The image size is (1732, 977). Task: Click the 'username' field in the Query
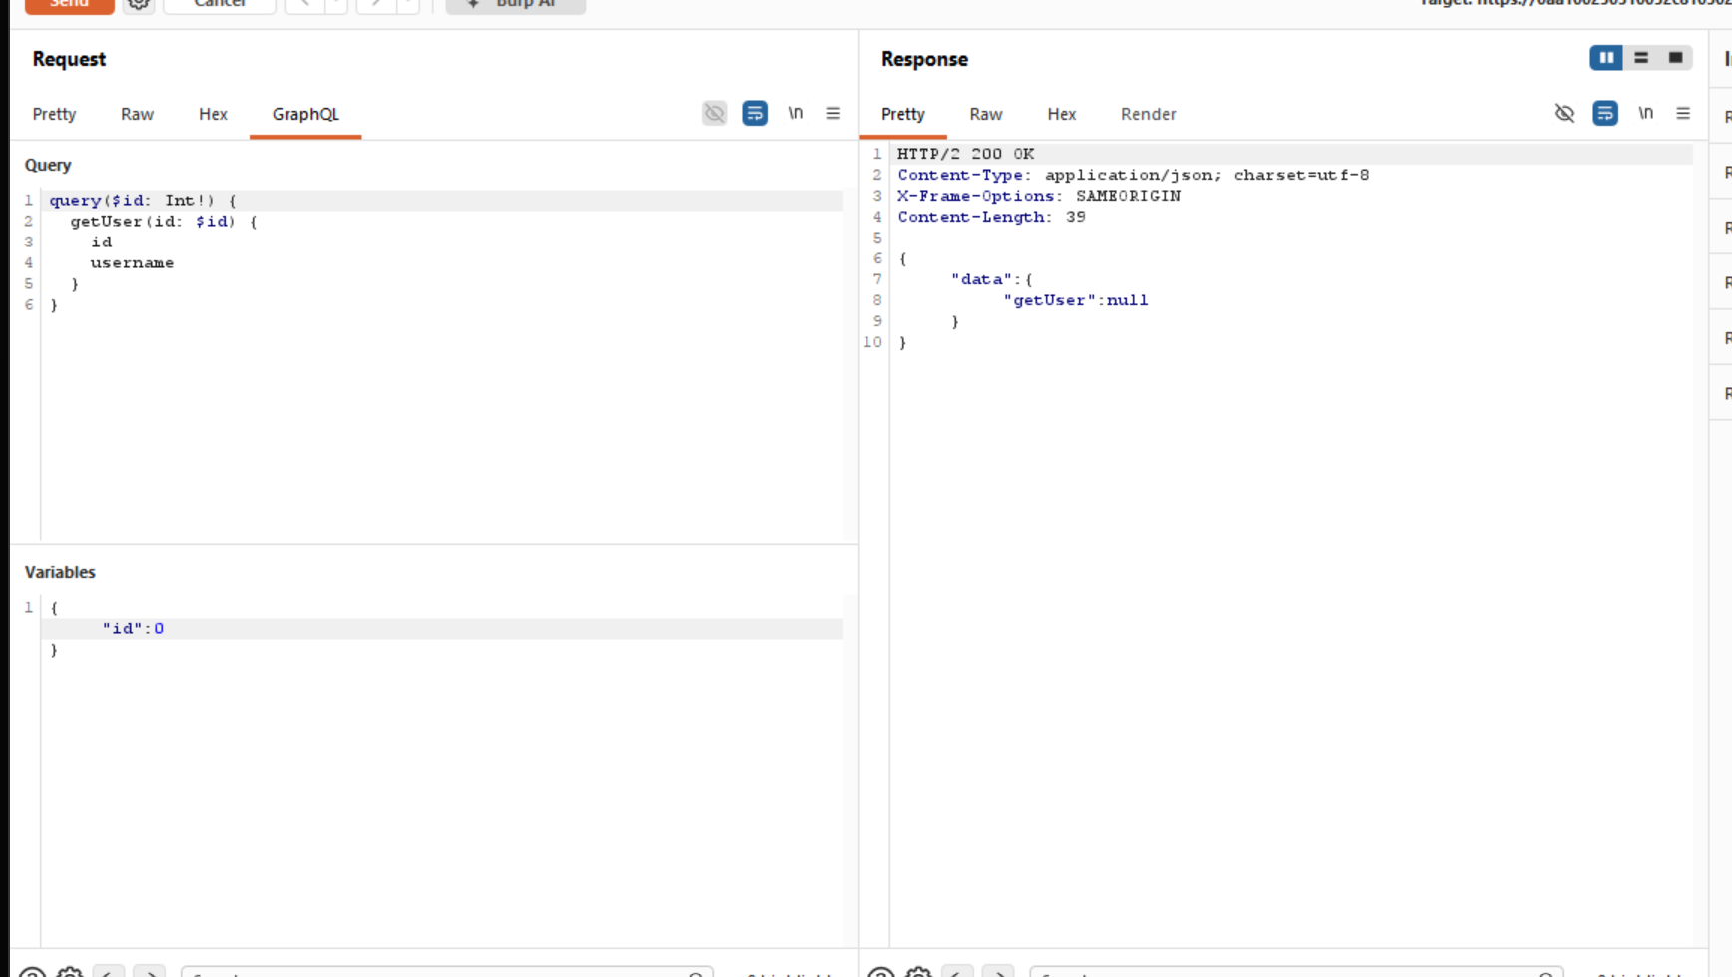coord(132,263)
